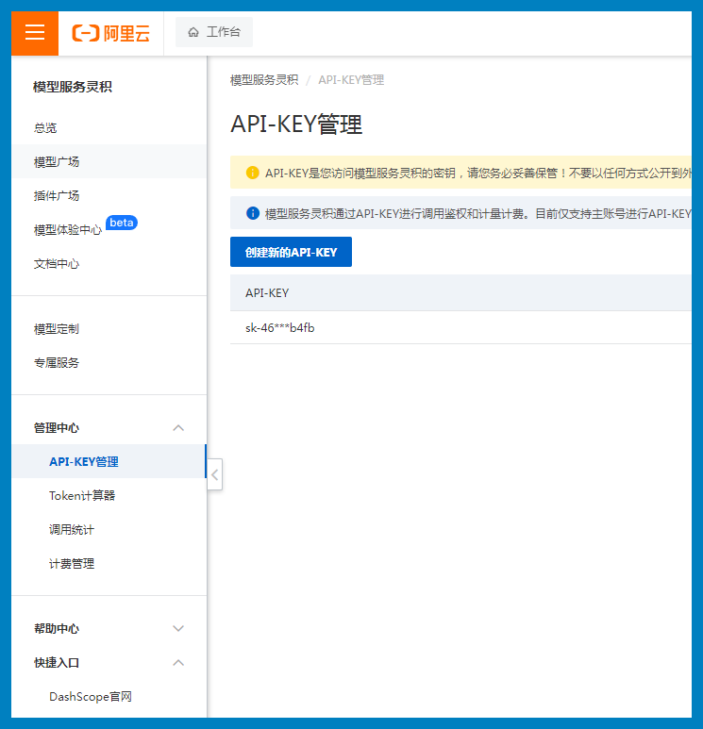Open 总览 in the sidebar
Screen dimensions: 703x729
click(x=45, y=128)
